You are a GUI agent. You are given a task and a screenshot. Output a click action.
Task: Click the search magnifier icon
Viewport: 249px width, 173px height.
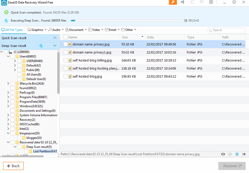[210, 30]
